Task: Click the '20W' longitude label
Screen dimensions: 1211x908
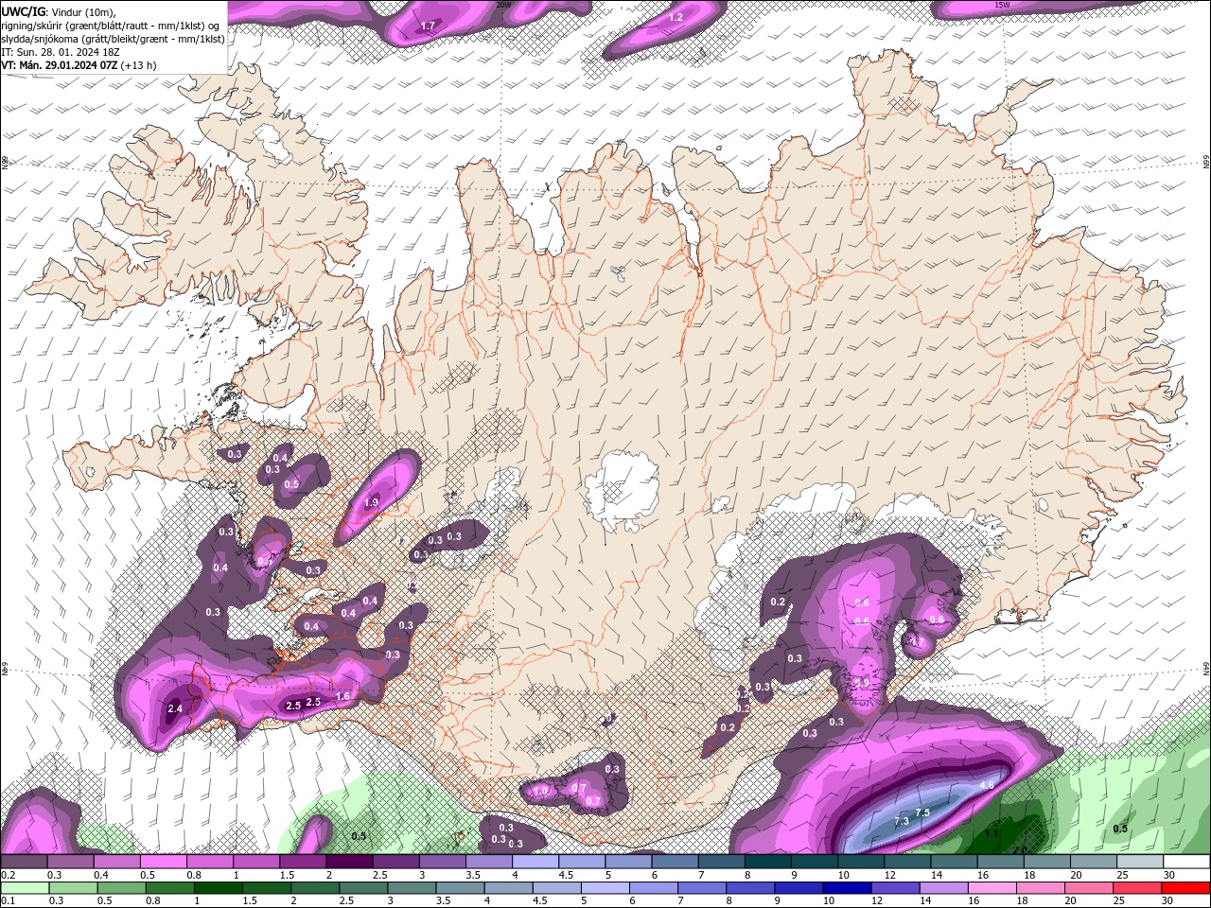Action: 503,4
